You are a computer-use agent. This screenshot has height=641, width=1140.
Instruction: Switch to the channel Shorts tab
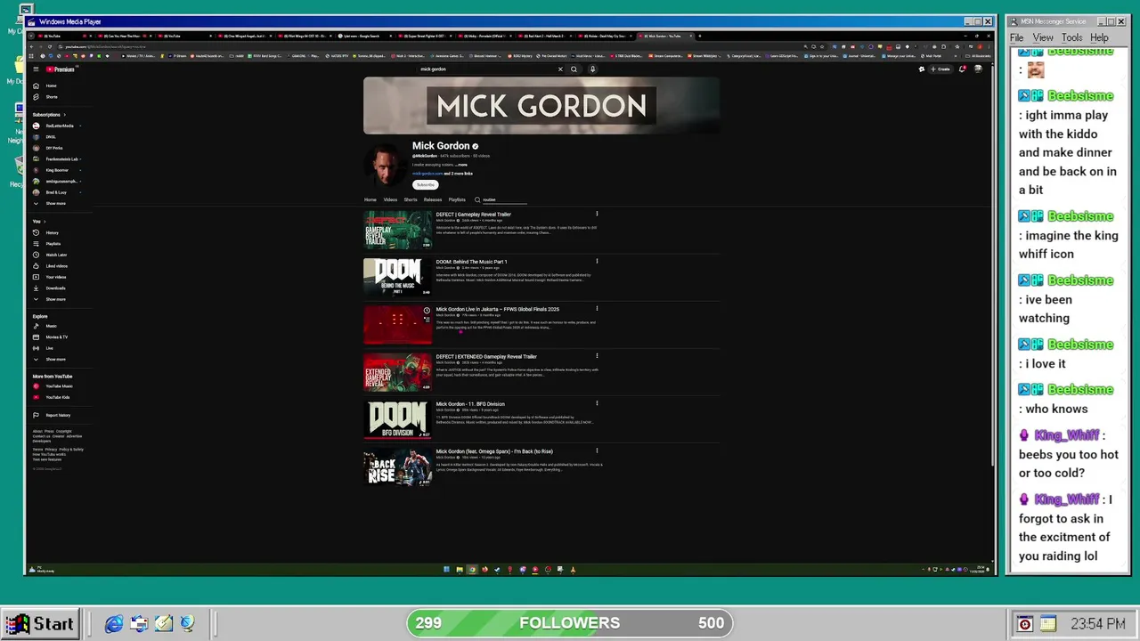tap(411, 199)
